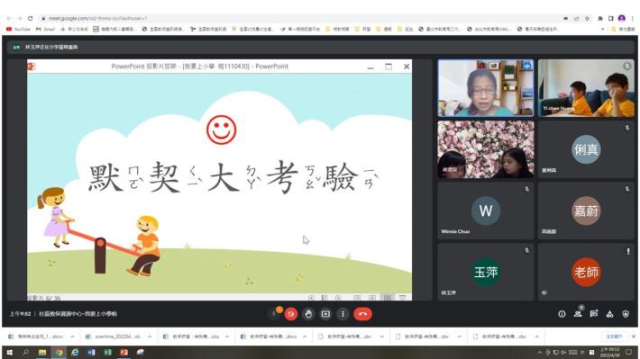640x359 pixels.
Task: Select the speaking woman's video tile
Action: [485, 88]
